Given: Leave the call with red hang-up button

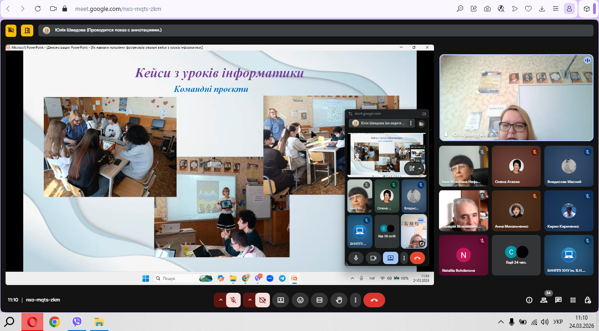Looking at the screenshot, I should click(x=374, y=300).
